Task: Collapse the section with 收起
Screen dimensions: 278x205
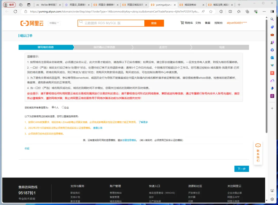Action: [x=27, y=148]
